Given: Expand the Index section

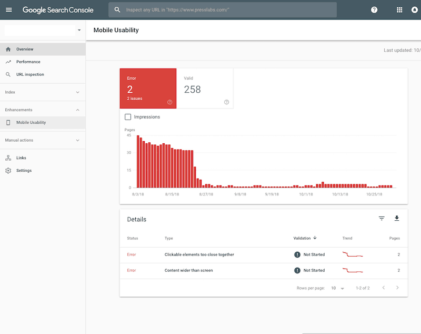Looking at the screenshot, I should click(43, 92).
